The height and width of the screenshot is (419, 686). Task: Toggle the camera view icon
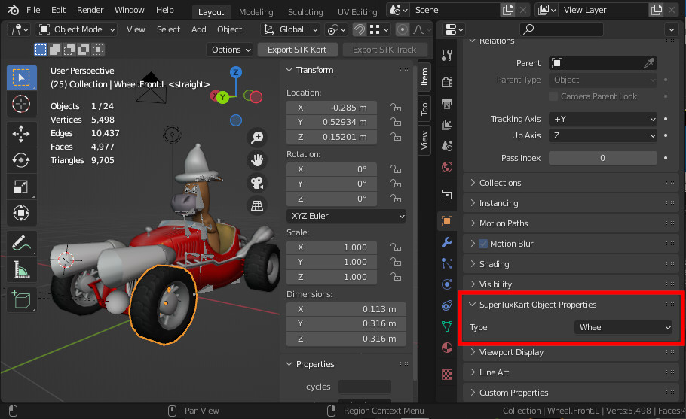click(x=257, y=183)
